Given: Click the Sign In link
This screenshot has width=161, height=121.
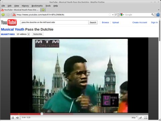Looking at the screenshot, I should (154, 23).
